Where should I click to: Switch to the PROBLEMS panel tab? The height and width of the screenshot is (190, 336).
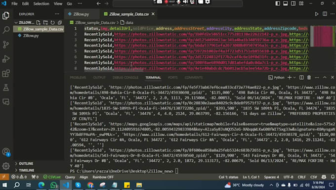click(x=78, y=78)
